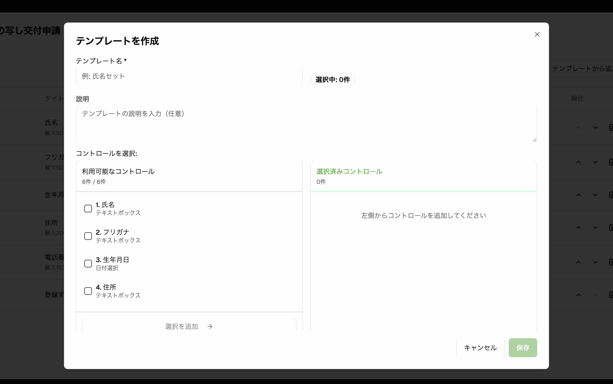Click the move-up arrow in background 生年月日 row
The image size is (613, 384).
click(x=578, y=195)
